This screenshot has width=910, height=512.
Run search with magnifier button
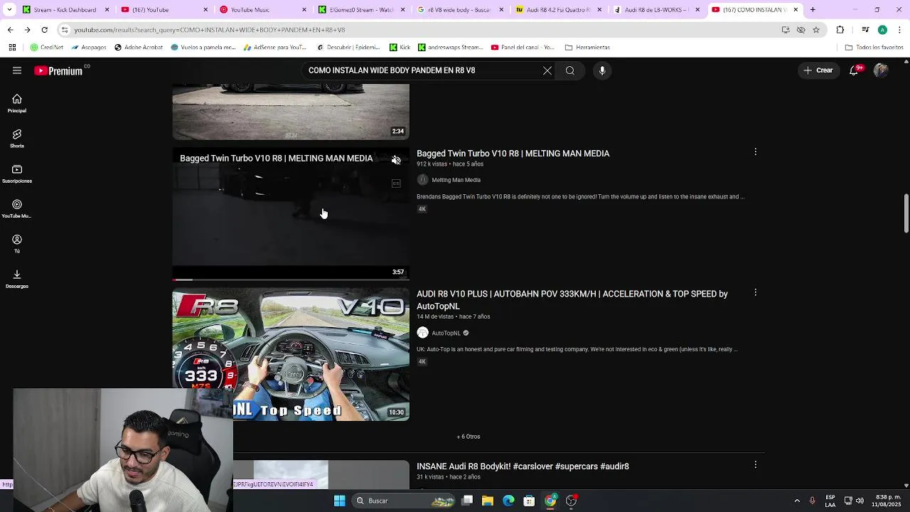[570, 70]
